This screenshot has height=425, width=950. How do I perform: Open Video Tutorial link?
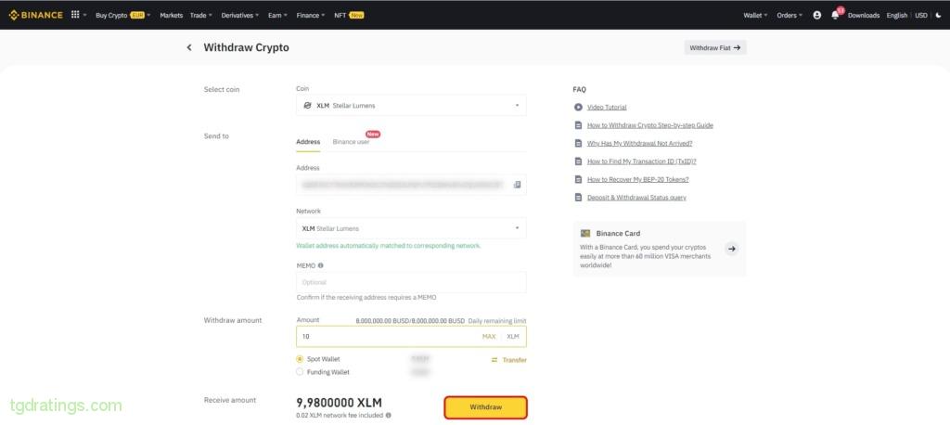[607, 108]
